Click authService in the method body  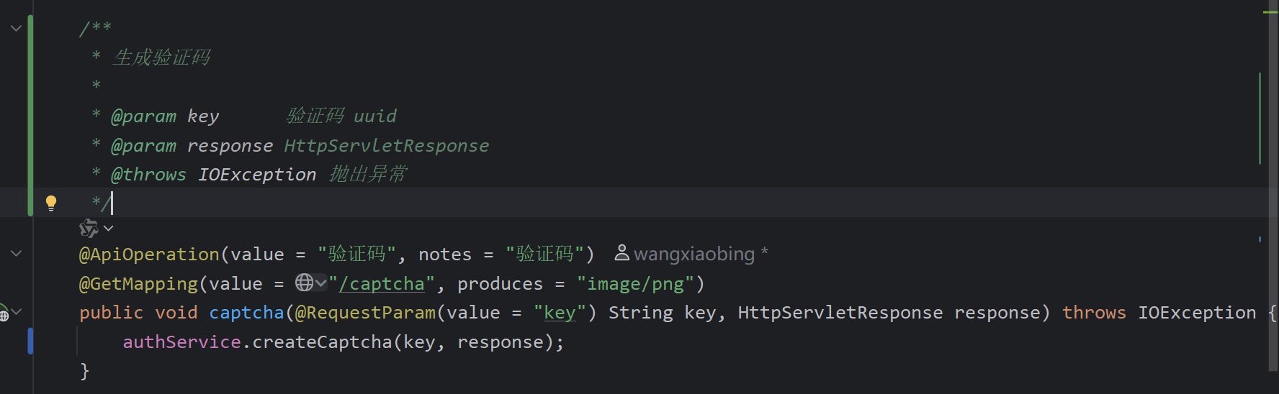pos(181,342)
